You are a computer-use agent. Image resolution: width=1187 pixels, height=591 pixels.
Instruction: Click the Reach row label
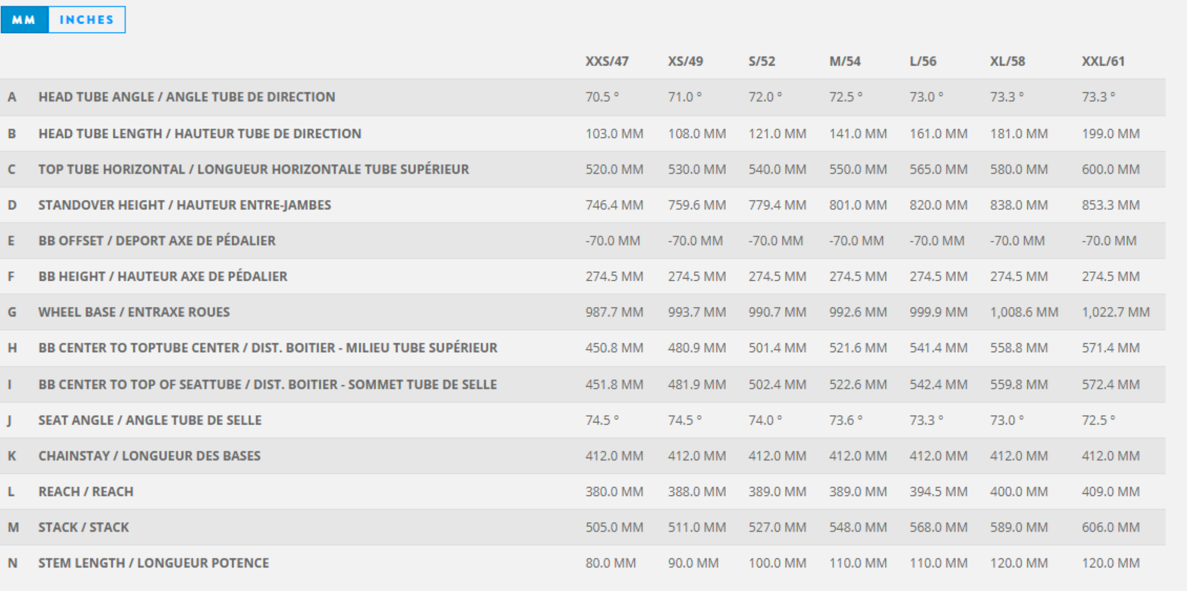(x=86, y=492)
